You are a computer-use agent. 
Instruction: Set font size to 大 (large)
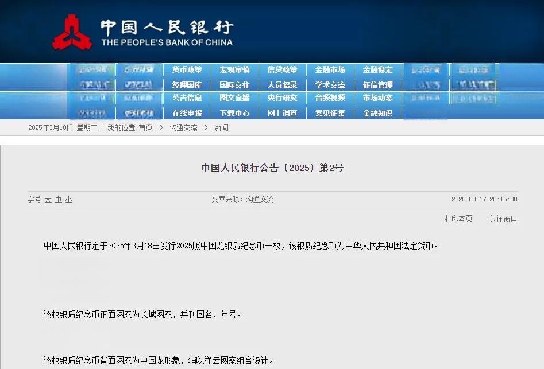(48, 199)
